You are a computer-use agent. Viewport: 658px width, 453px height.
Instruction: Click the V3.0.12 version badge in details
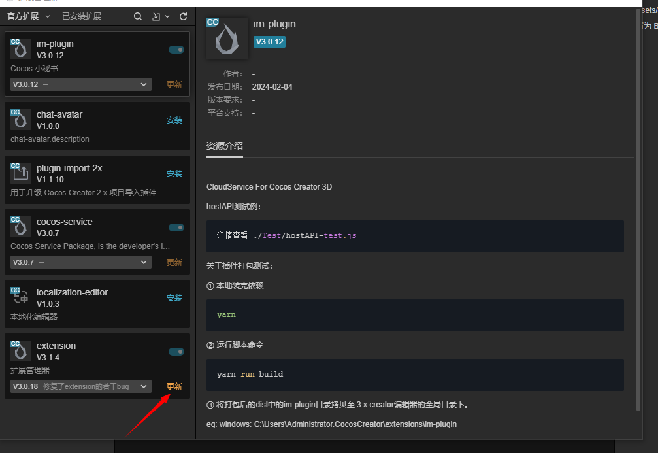coord(269,42)
